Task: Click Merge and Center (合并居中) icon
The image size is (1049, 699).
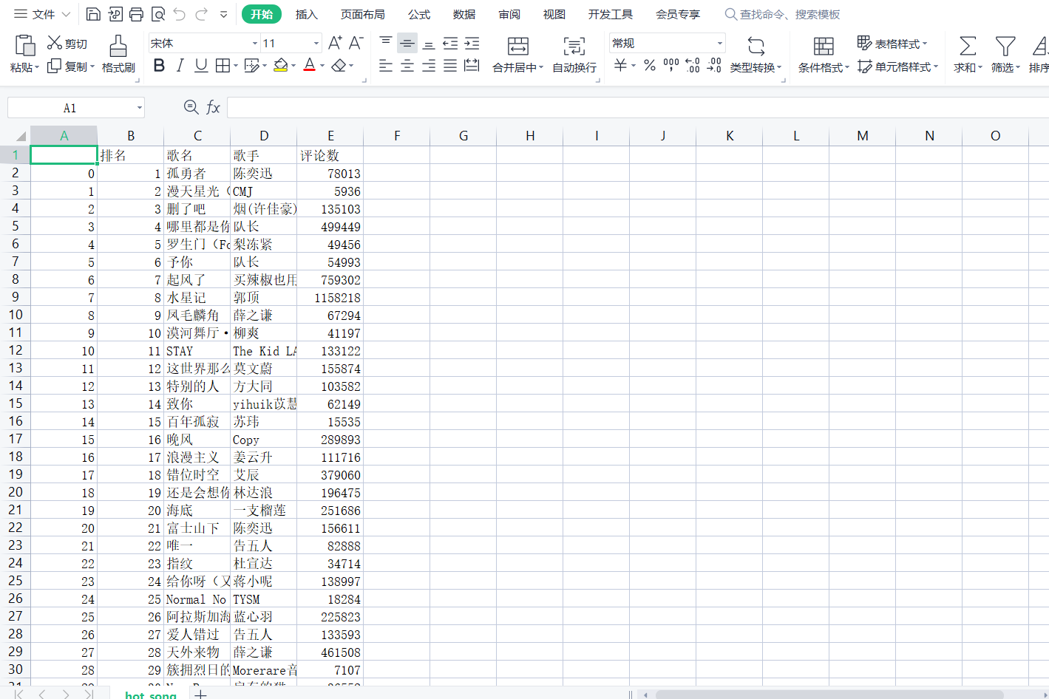Action: coord(517,46)
